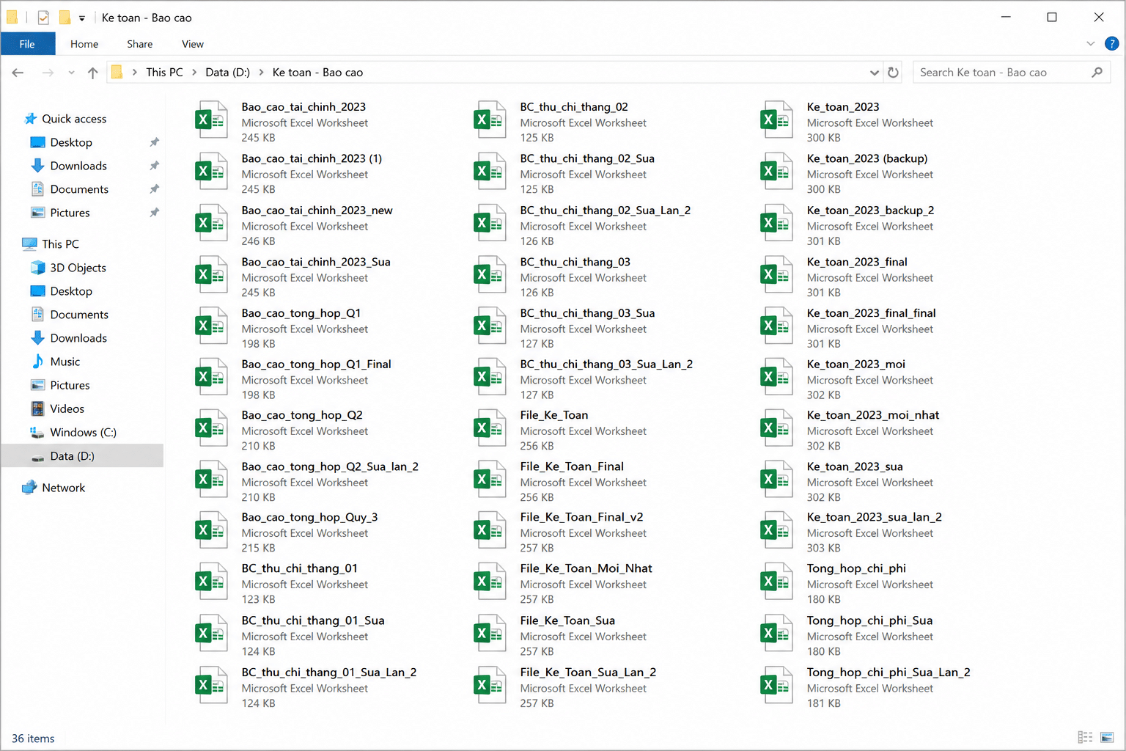Select the Bao_cao_tong_hop_Q1 Excel icon
The height and width of the screenshot is (751, 1126).
(211, 326)
